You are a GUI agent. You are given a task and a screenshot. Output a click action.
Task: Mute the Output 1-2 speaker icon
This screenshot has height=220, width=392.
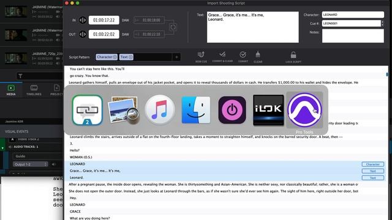coord(53,164)
